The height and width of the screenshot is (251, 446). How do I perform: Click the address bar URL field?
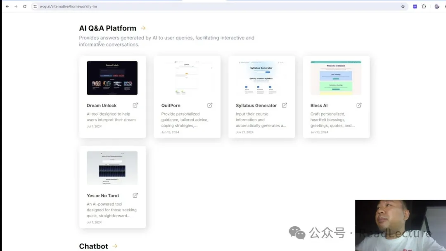[206, 7]
